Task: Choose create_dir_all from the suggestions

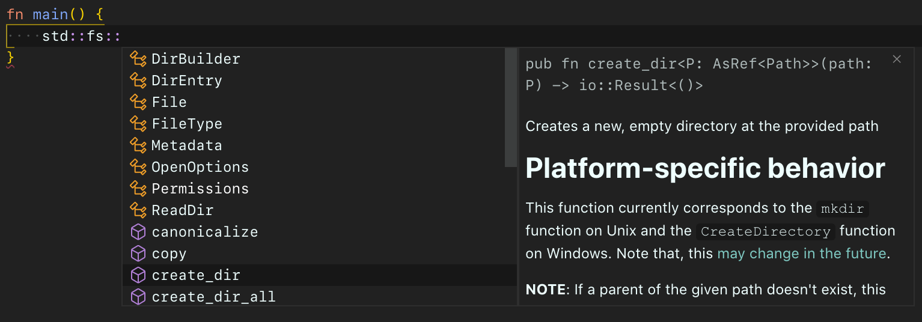Action: (320, 297)
